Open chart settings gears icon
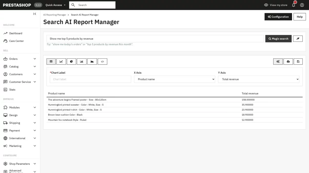Image resolution: width=309 pixels, height=173 pixels. 278,62
